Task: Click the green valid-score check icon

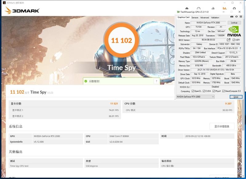Action: pyautogui.click(x=86, y=81)
